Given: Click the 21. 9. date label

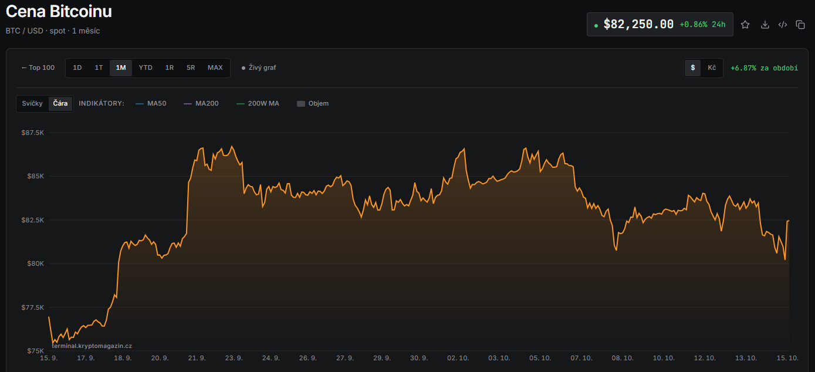Looking at the screenshot, I should tap(197, 357).
